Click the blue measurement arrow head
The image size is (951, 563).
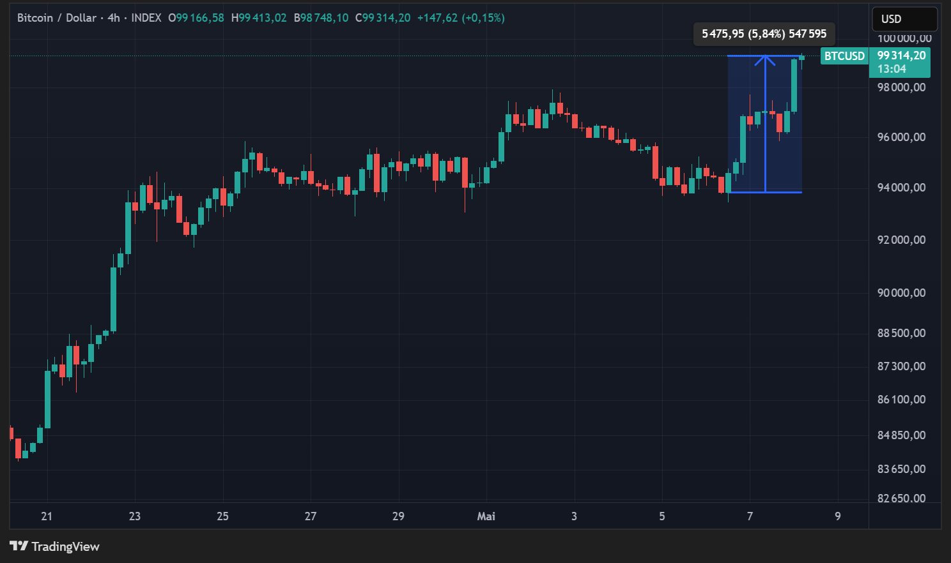pyautogui.click(x=765, y=61)
